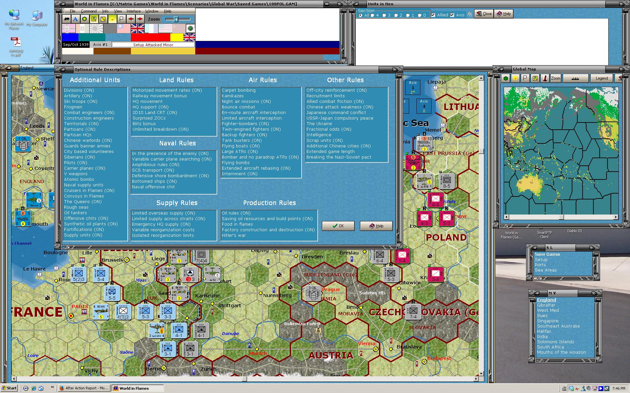Open the File menu
Screen dimensions: 630x393
click(x=73, y=11)
